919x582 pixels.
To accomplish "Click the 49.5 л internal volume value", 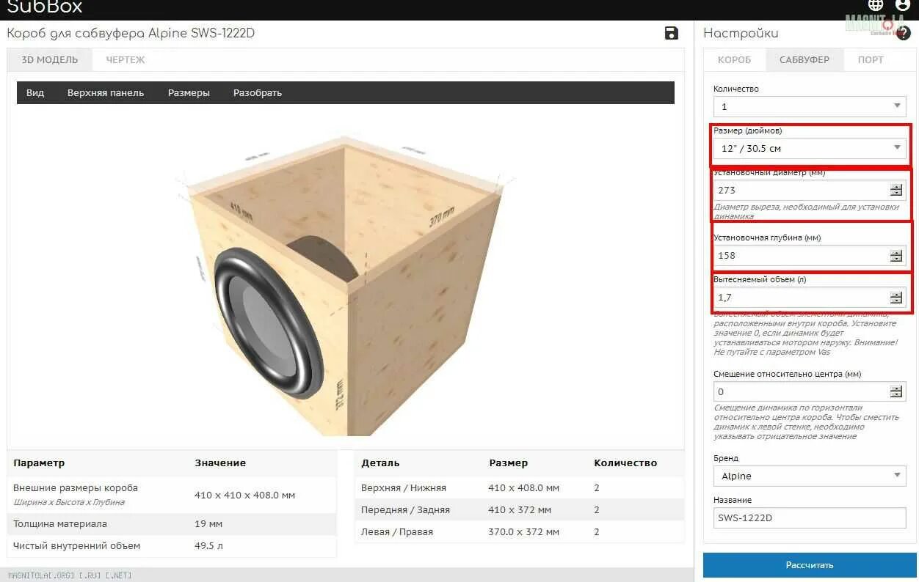I will (209, 546).
